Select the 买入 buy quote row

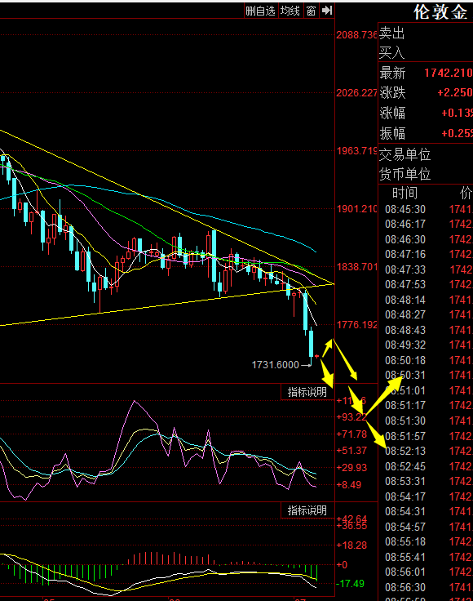426,52
